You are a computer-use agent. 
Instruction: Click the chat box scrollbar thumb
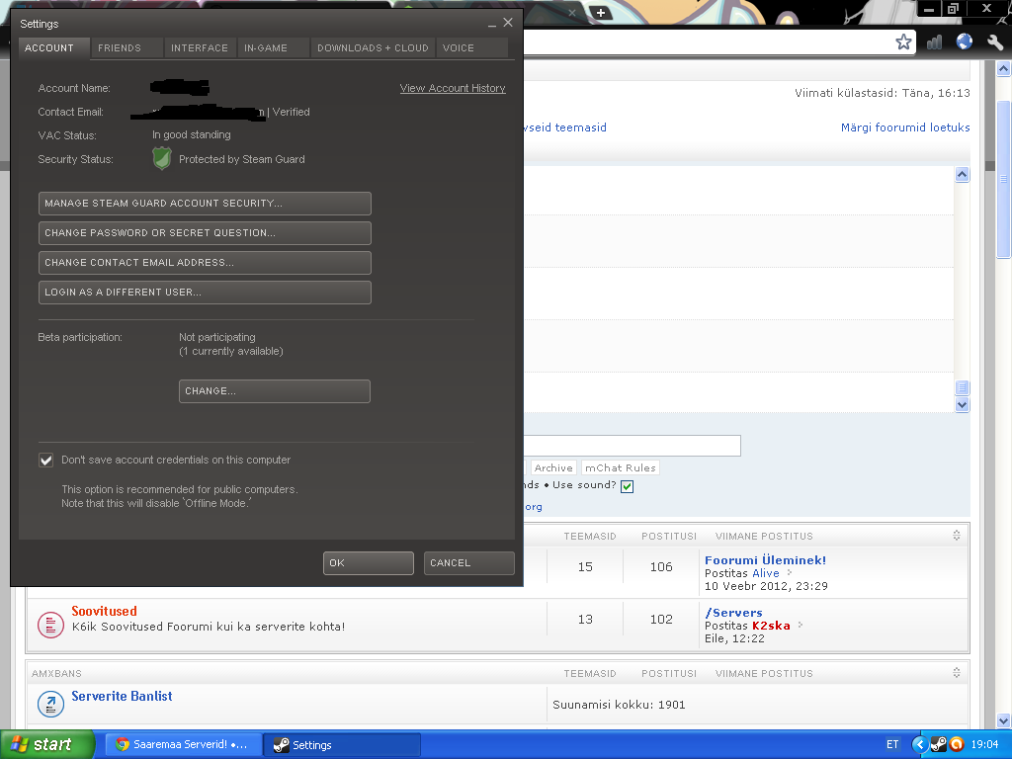coord(962,387)
